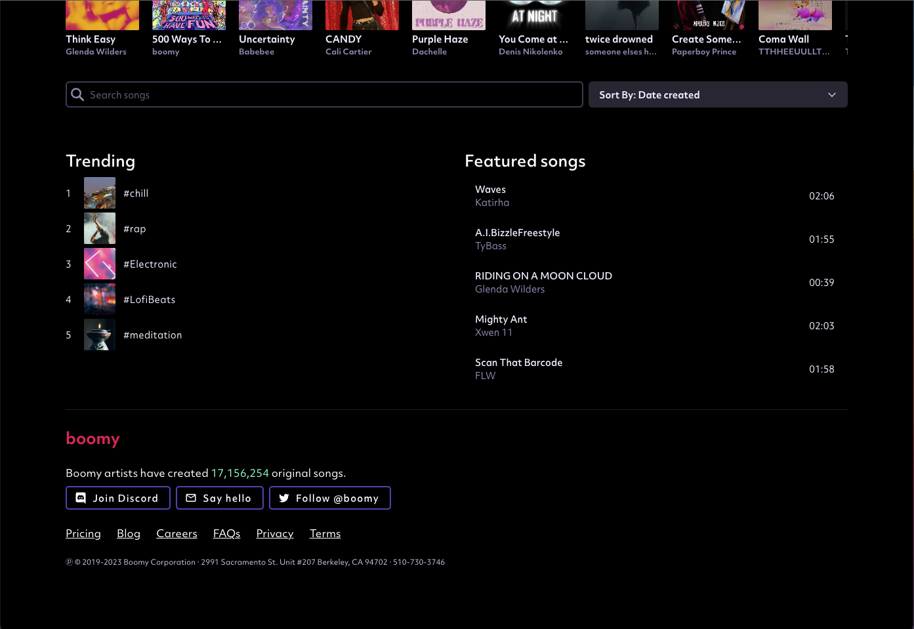Open the Pricing footer link
Image resolution: width=914 pixels, height=629 pixels.
(83, 533)
